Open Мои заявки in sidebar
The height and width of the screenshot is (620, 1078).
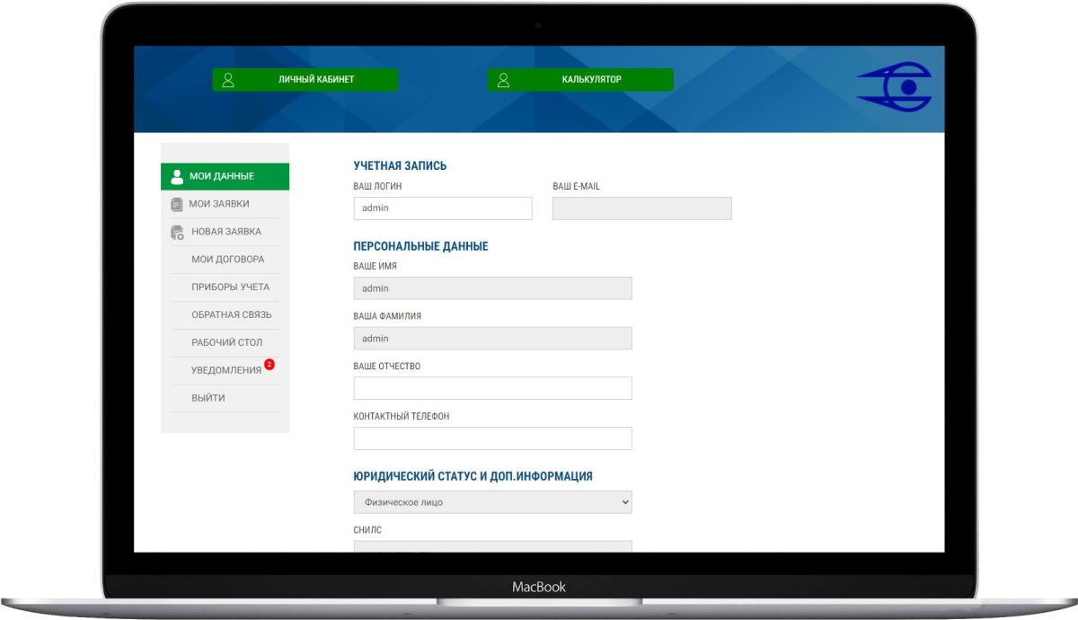coord(225,204)
